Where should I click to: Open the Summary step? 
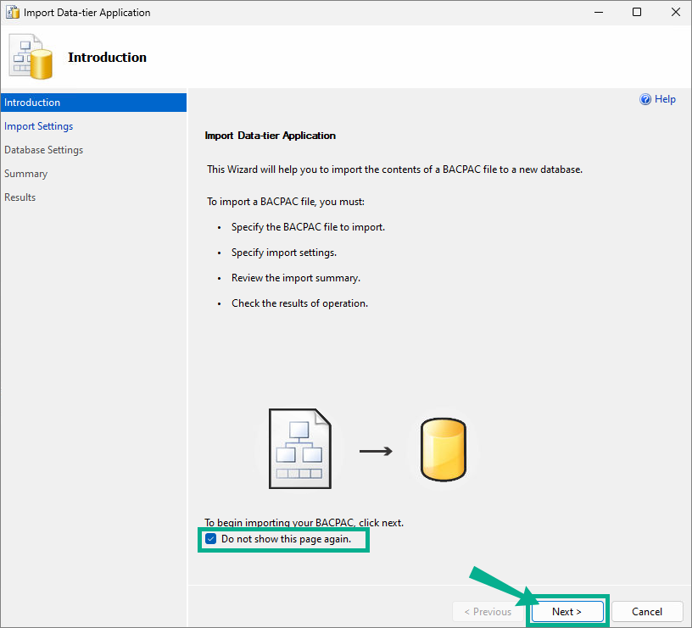(26, 174)
